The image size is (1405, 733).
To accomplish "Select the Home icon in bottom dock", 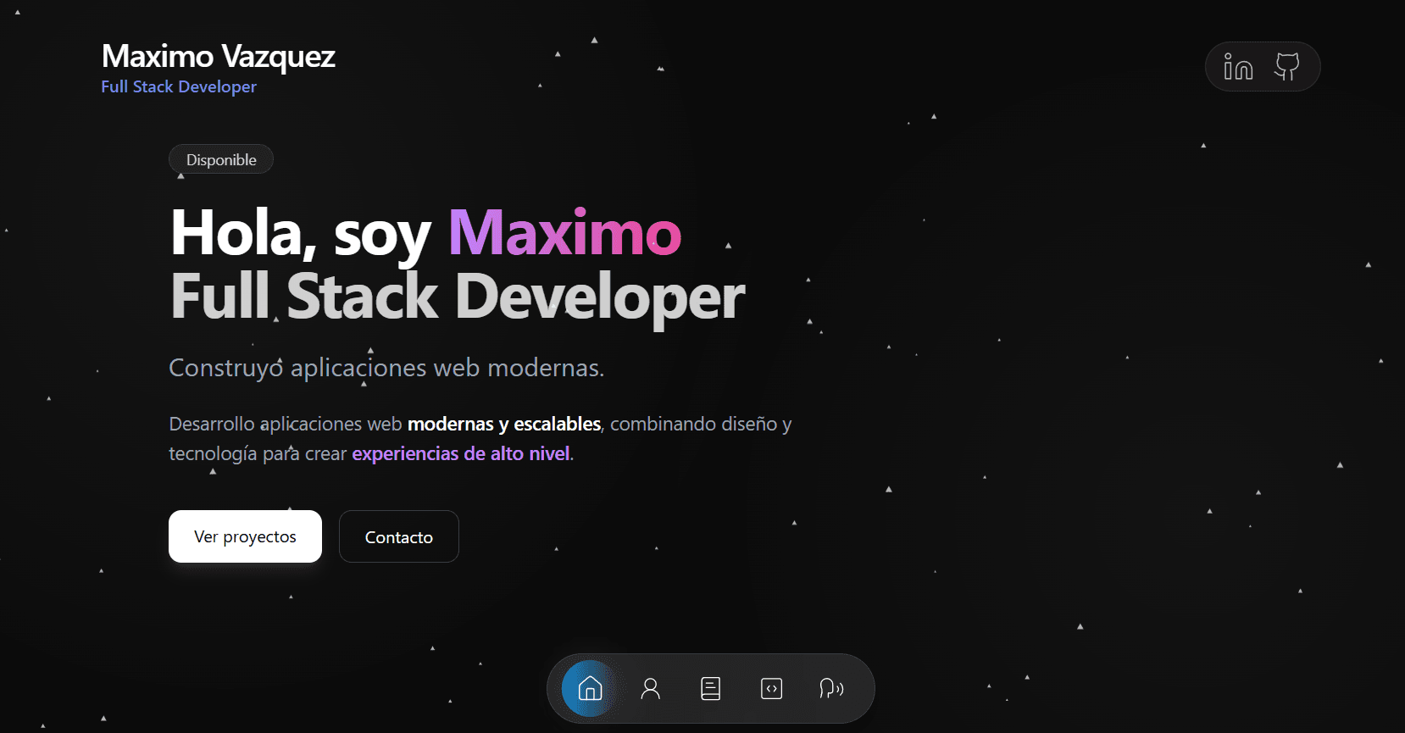I will [590, 688].
